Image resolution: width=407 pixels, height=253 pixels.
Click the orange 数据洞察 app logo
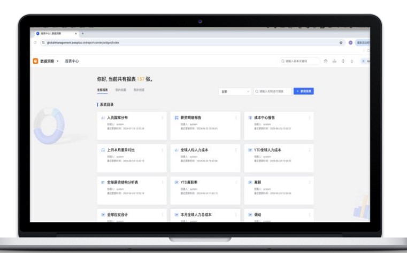click(x=35, y=61)
